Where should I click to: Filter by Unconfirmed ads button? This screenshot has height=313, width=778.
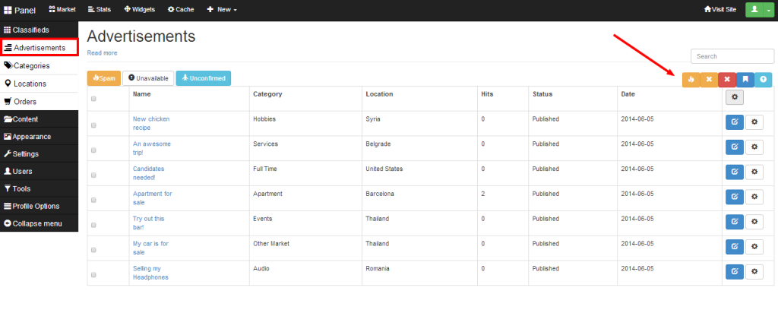tap(204, 78)
